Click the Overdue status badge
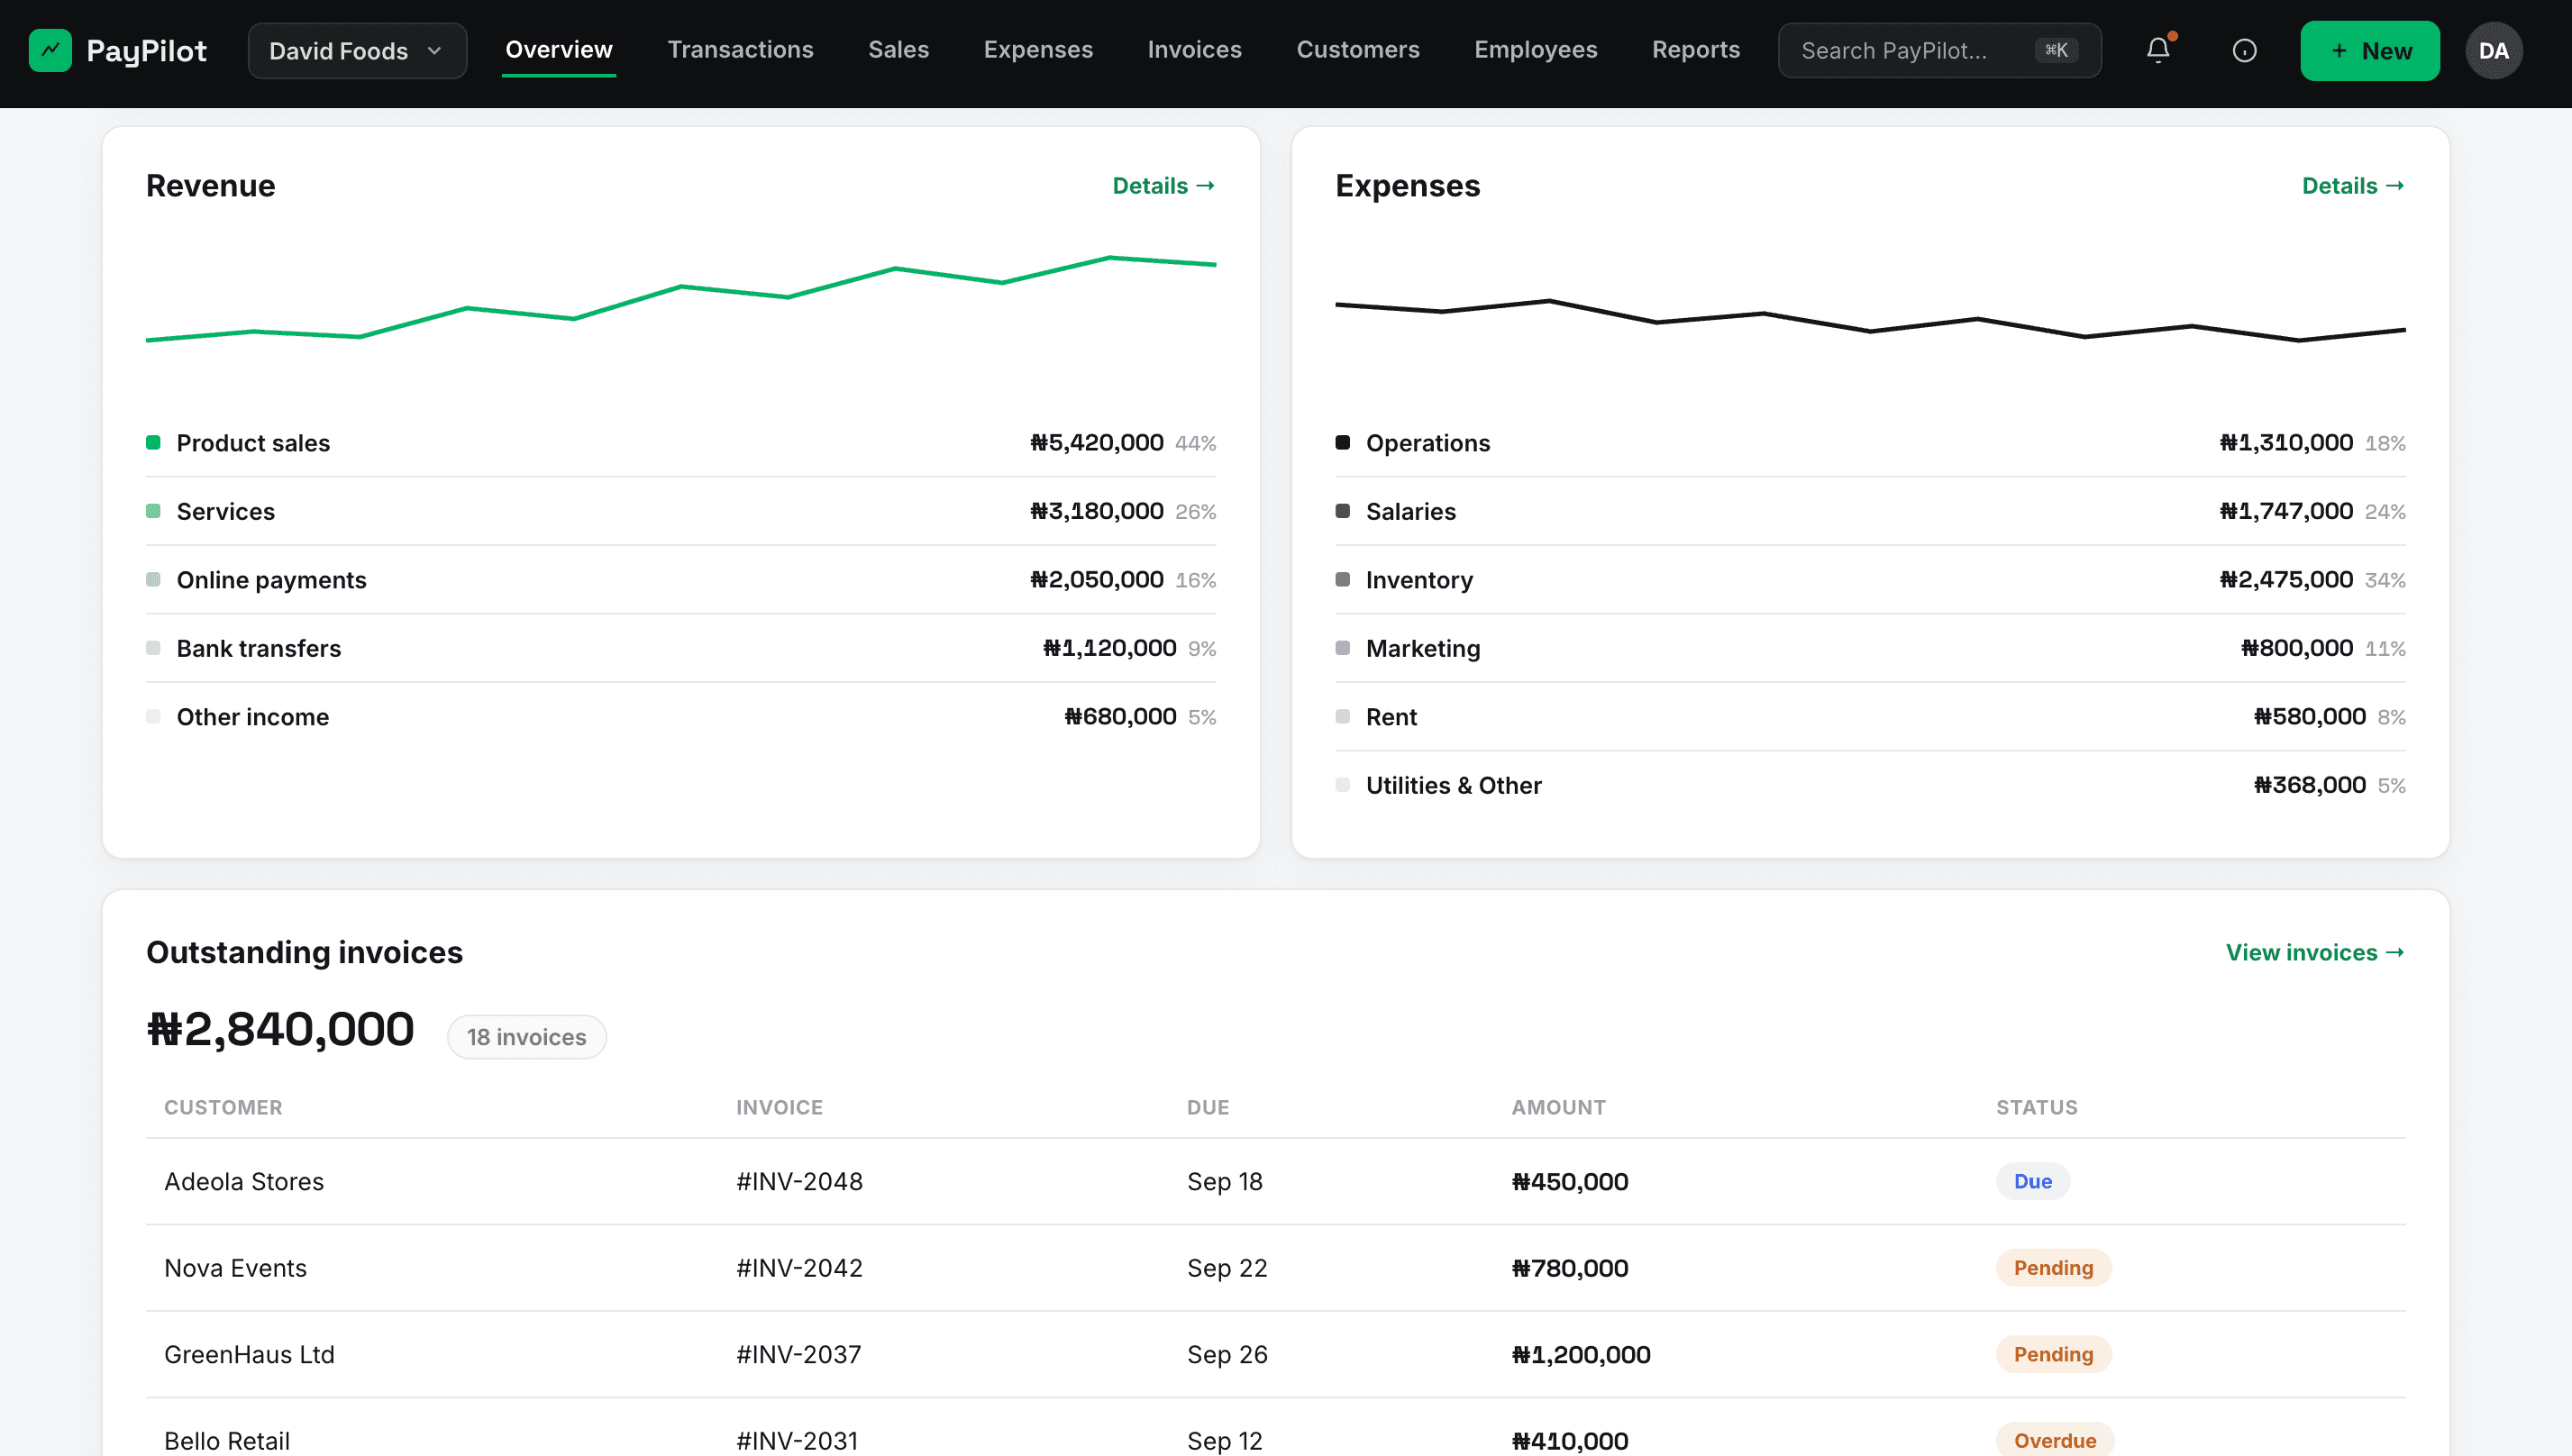Screen dimensions: 2572x1456 pyautogui.click(x=2054, y=1440)
